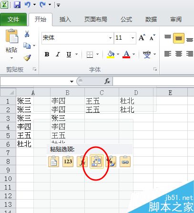The image size is (194, 213).
Task: Choose the Paste Values 123 icon
Action: [x=68, y=161]
